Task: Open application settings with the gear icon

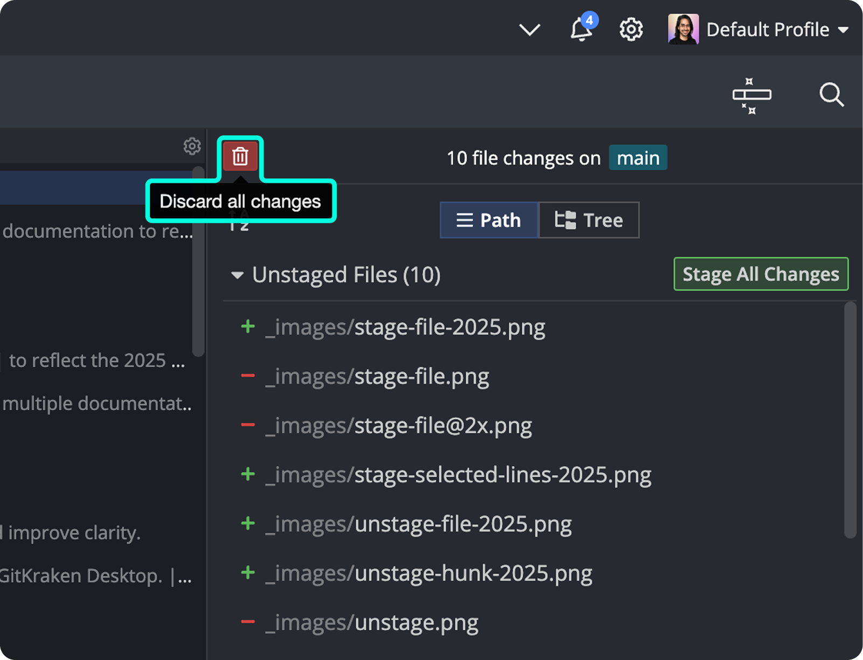Action: pyautogui.click(x=631, y=30)
